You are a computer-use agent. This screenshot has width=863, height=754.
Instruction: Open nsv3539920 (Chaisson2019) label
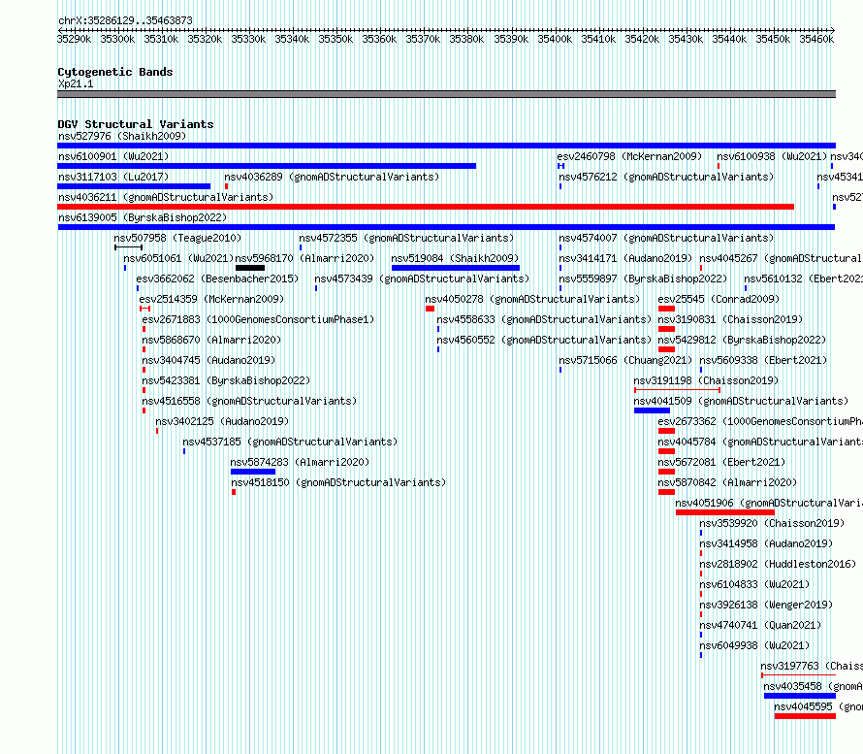click(x=772, y=523)
